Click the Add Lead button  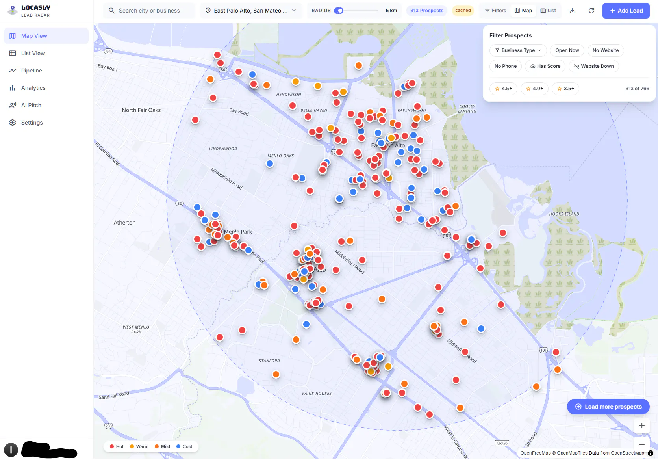626,11
